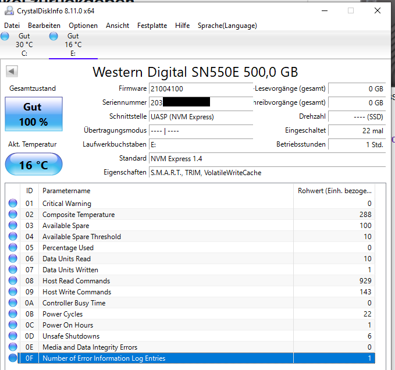The height and width of the screenshot is (370, 395).
Task: Click the status orb for Controller Busy Time
Action: tap(13, 303)
